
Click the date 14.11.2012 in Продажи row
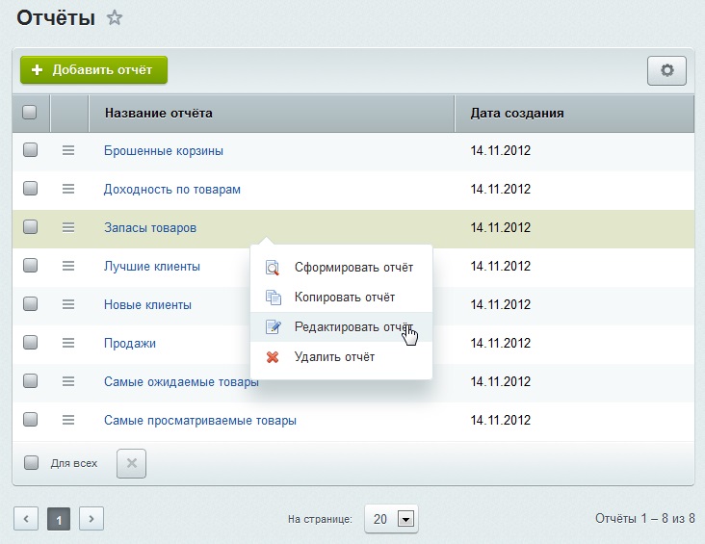coord(501,344)
